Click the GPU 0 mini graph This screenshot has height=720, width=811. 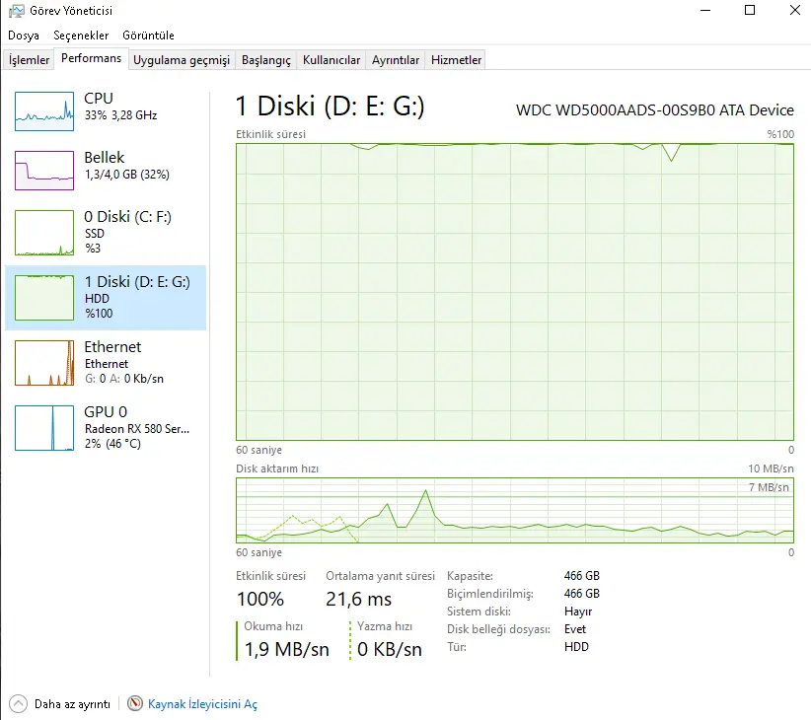coord(44,428)
